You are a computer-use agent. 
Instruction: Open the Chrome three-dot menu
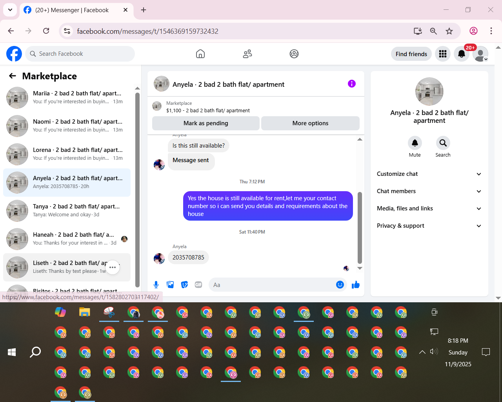491,31
